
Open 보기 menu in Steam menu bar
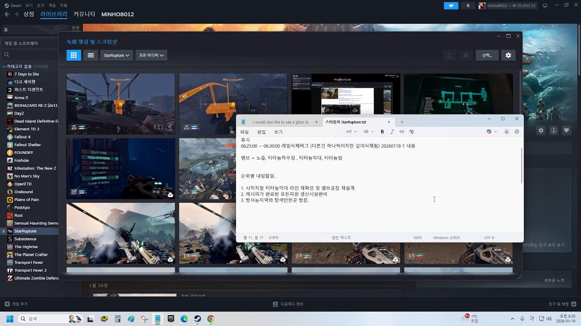29,5
